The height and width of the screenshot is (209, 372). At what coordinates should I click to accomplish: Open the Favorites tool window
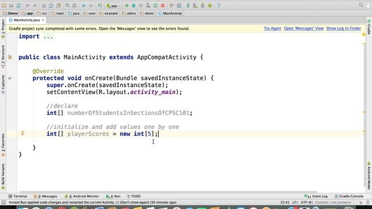coord(3,145)
